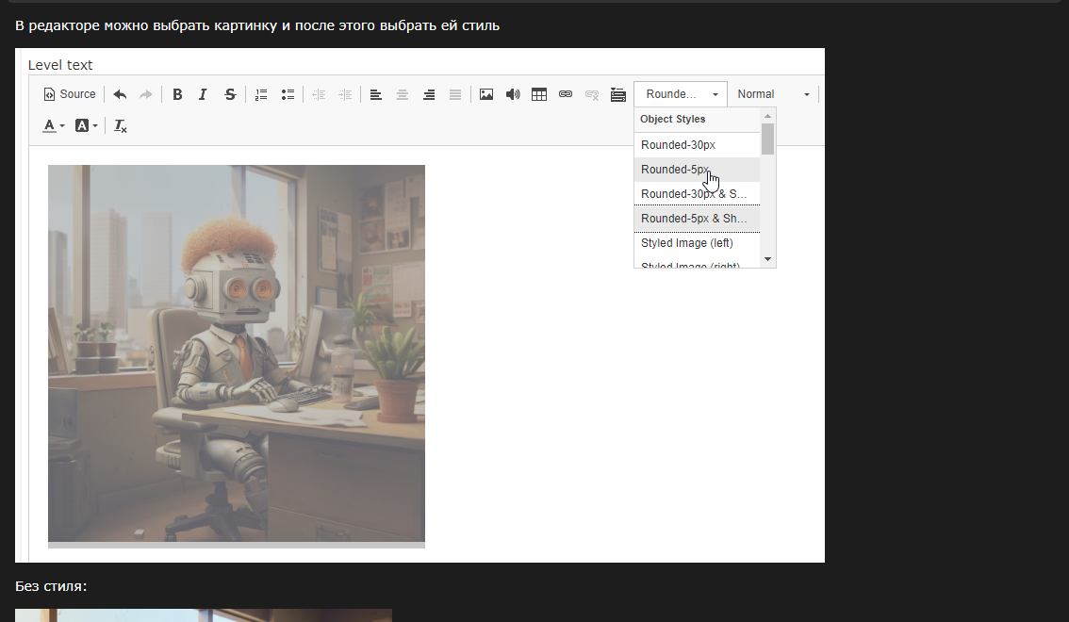Insert audio with the speaker icon
1069x622 pixels.
[513, 94]
